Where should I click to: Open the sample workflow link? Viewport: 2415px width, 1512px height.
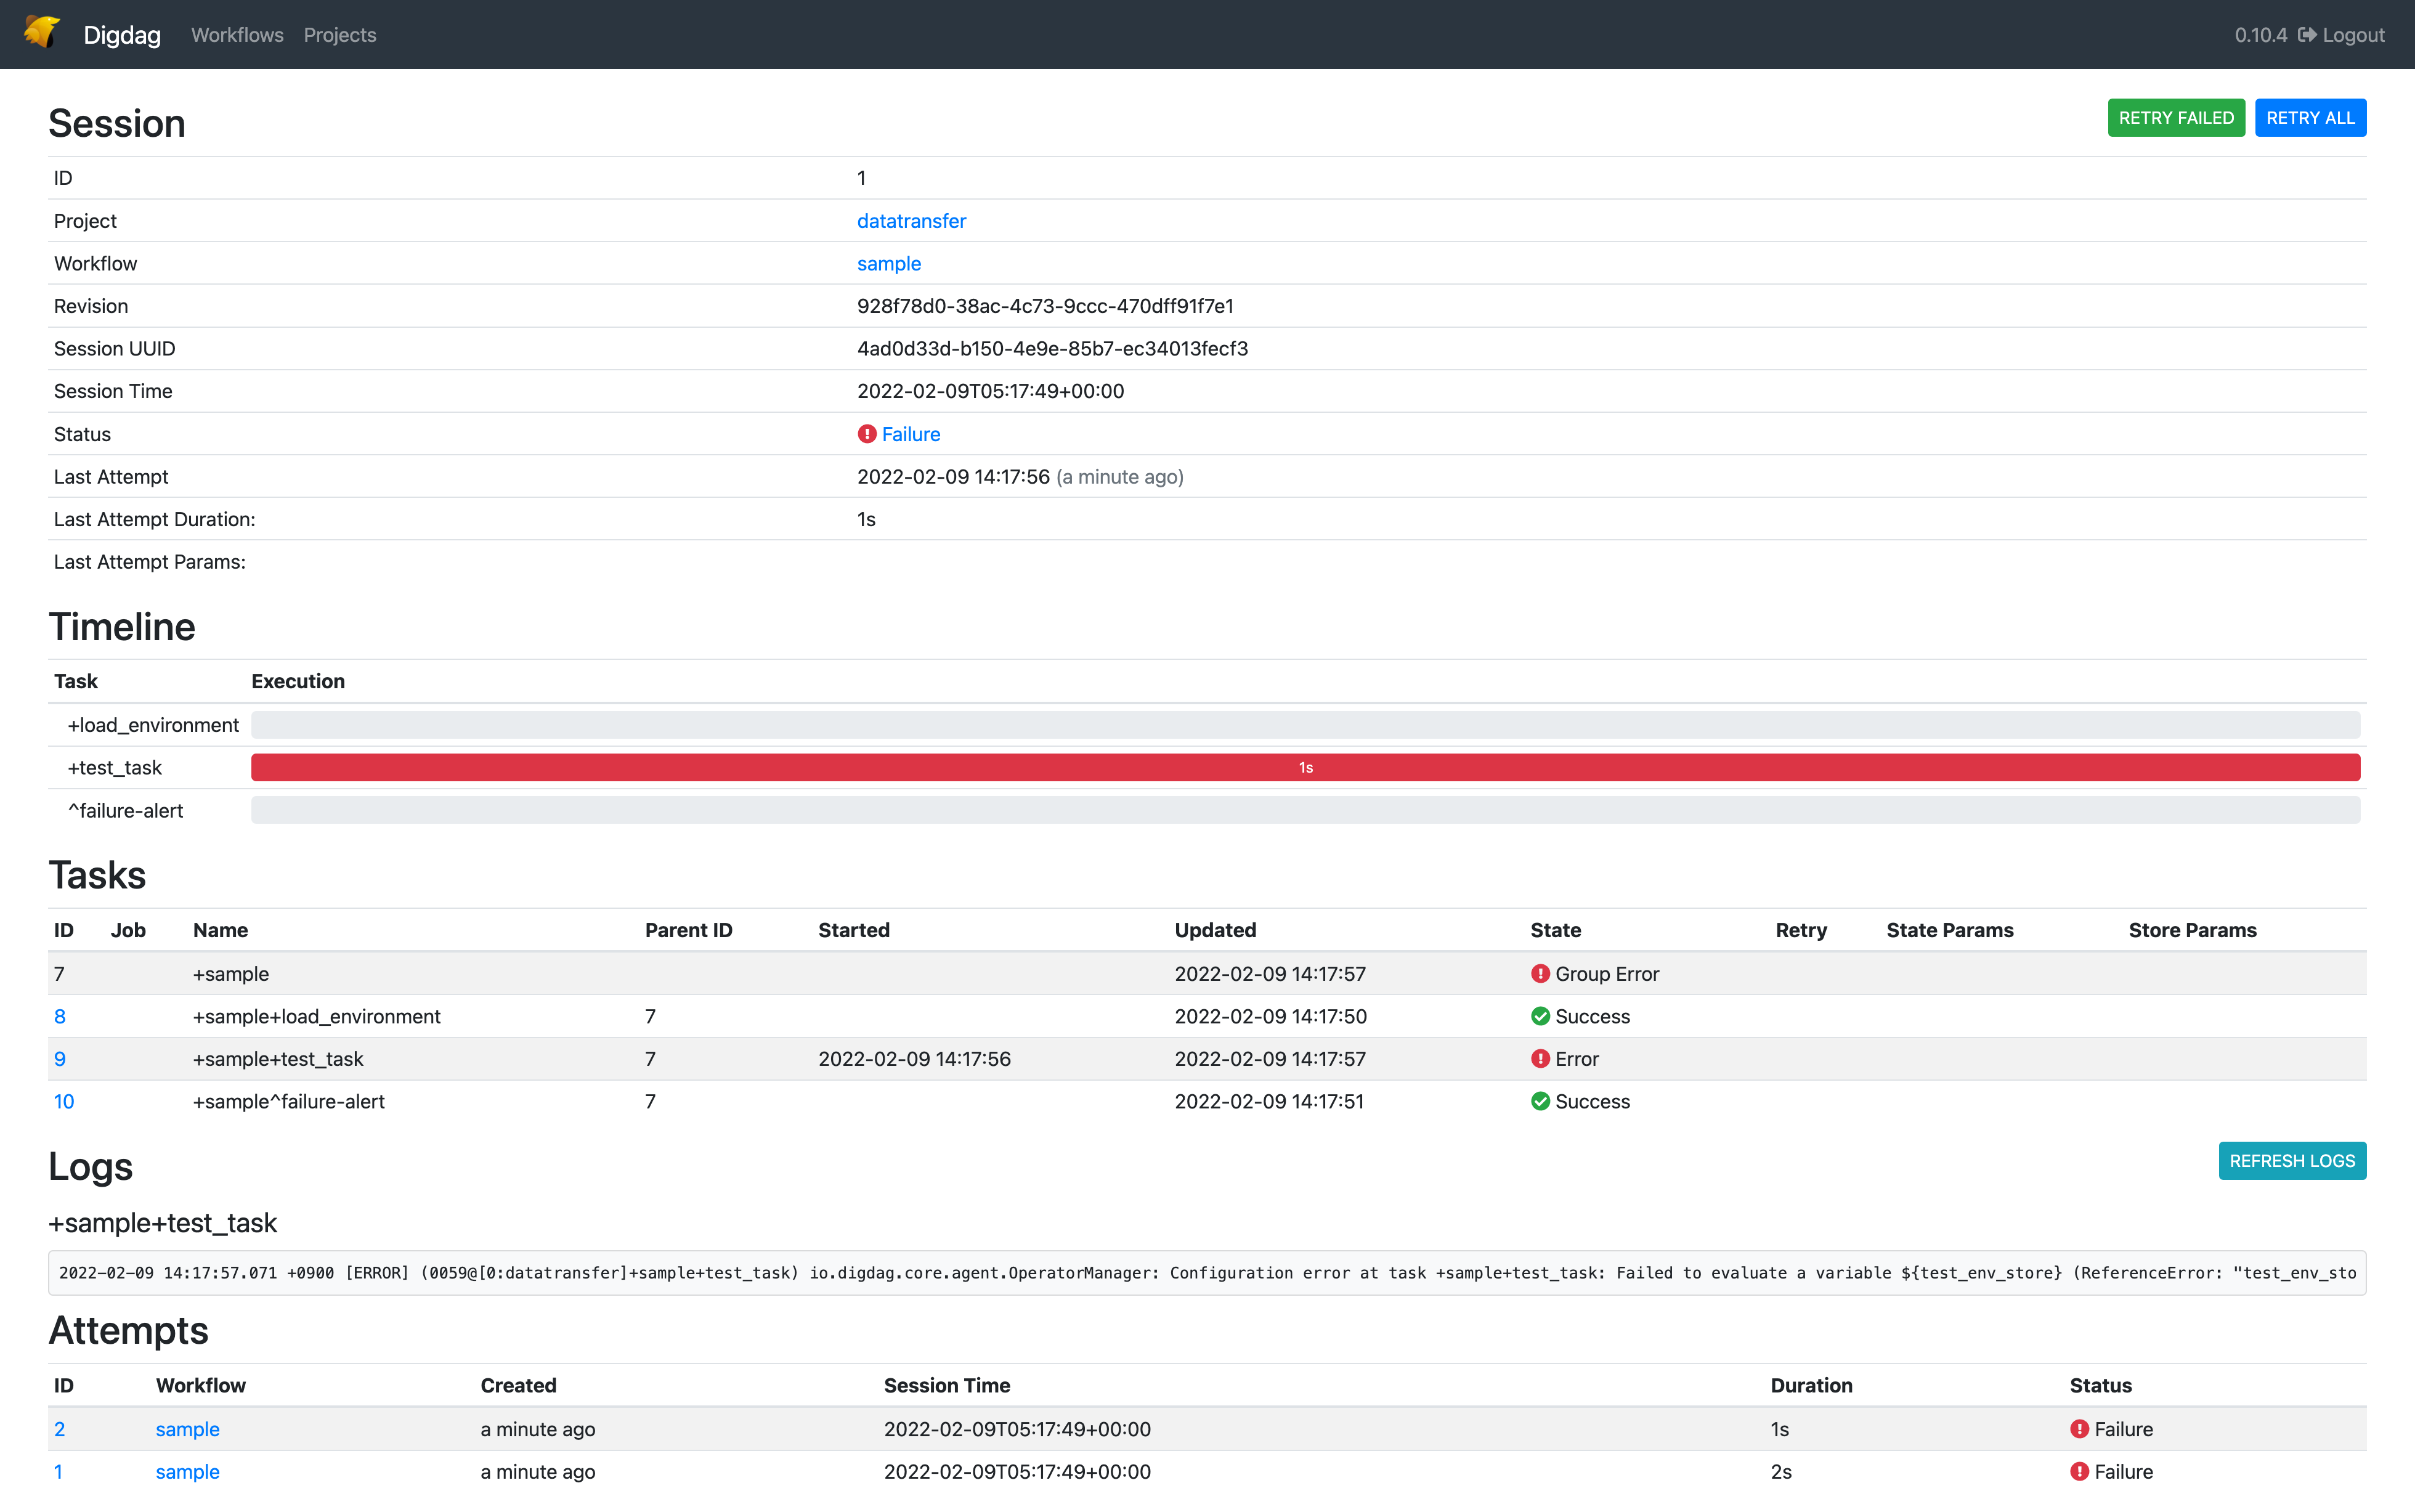pyautogui.click(x=888, y=263)
